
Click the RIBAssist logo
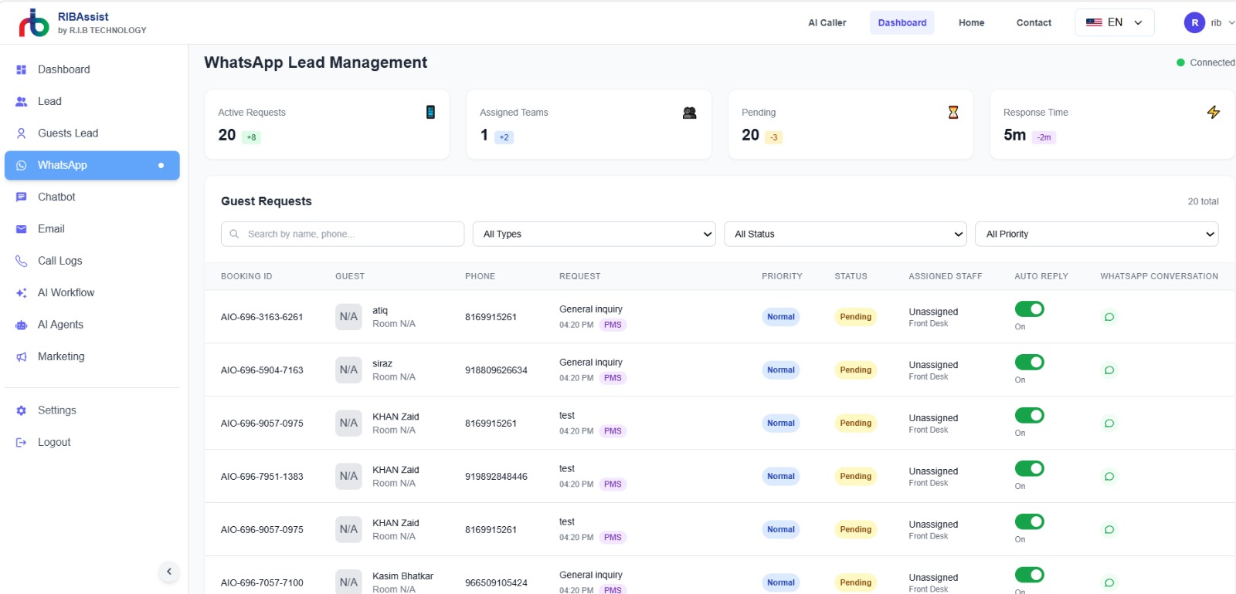[x=33, y=23]
